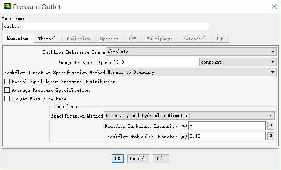Click the OK button
Viewport: 281px width, 170px height.
coord(118,158)
